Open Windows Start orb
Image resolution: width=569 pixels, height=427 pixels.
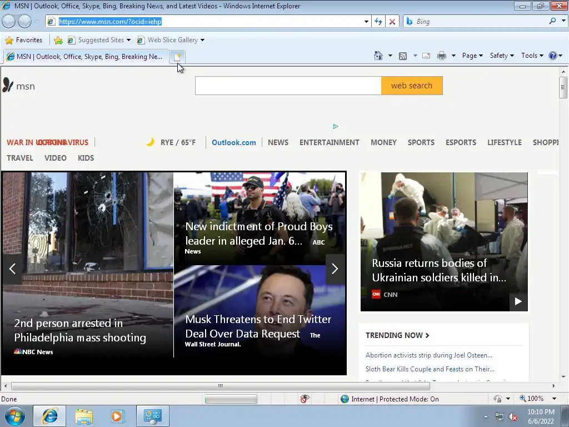pyautogui.click(x=15, y=416)
